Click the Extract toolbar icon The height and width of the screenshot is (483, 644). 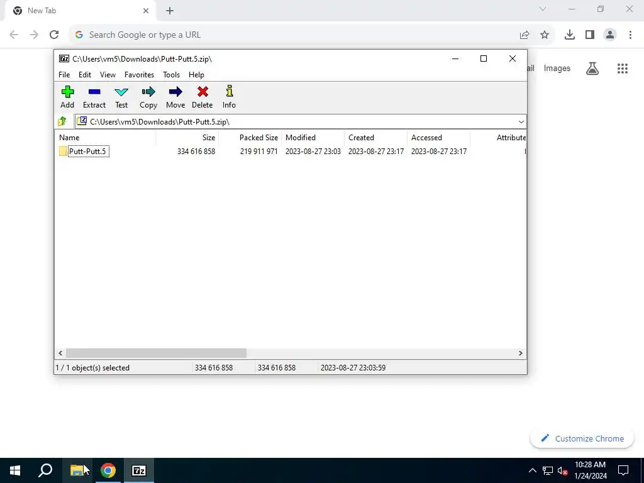[94, 97]
